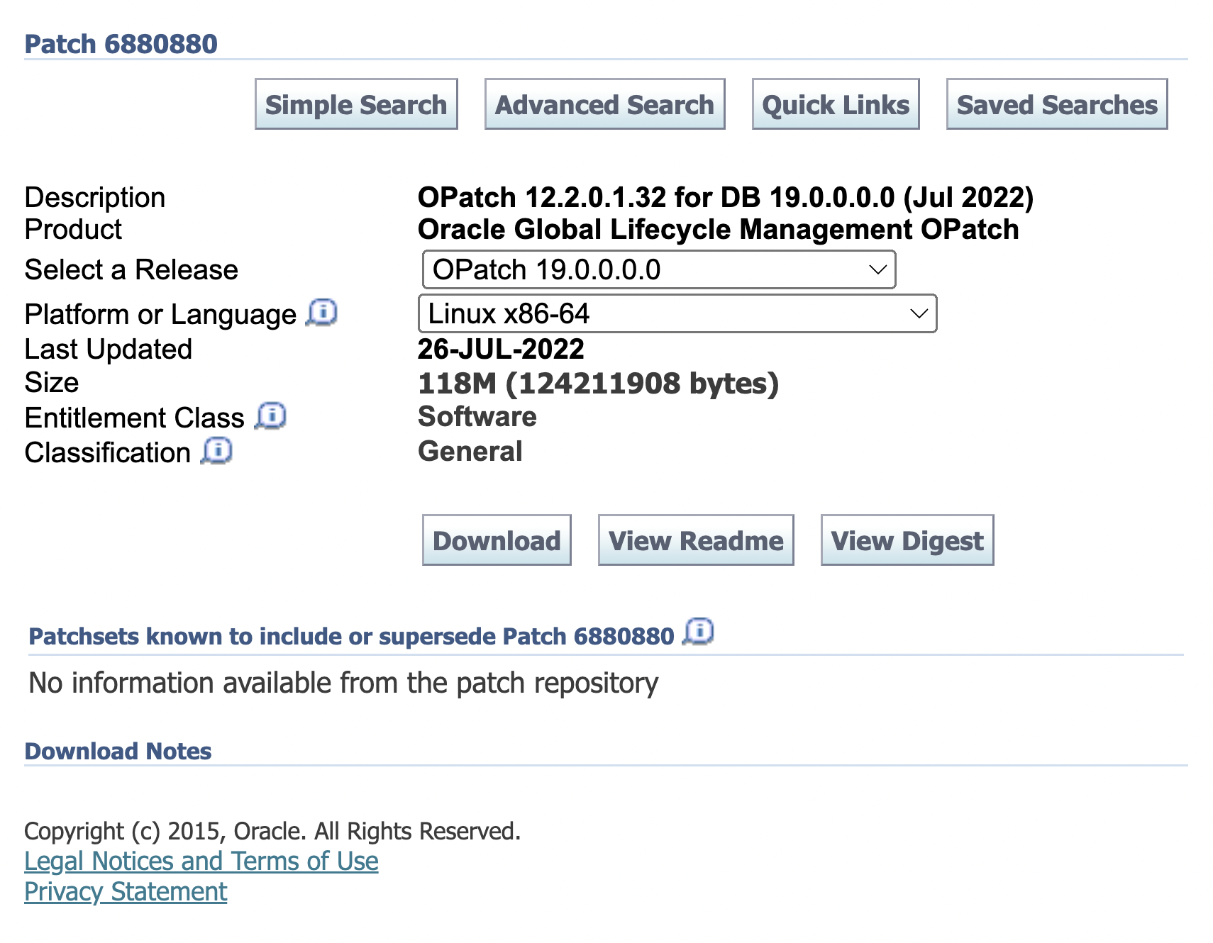
Task: Click the Download Notes heading
Action: (118, 751)
